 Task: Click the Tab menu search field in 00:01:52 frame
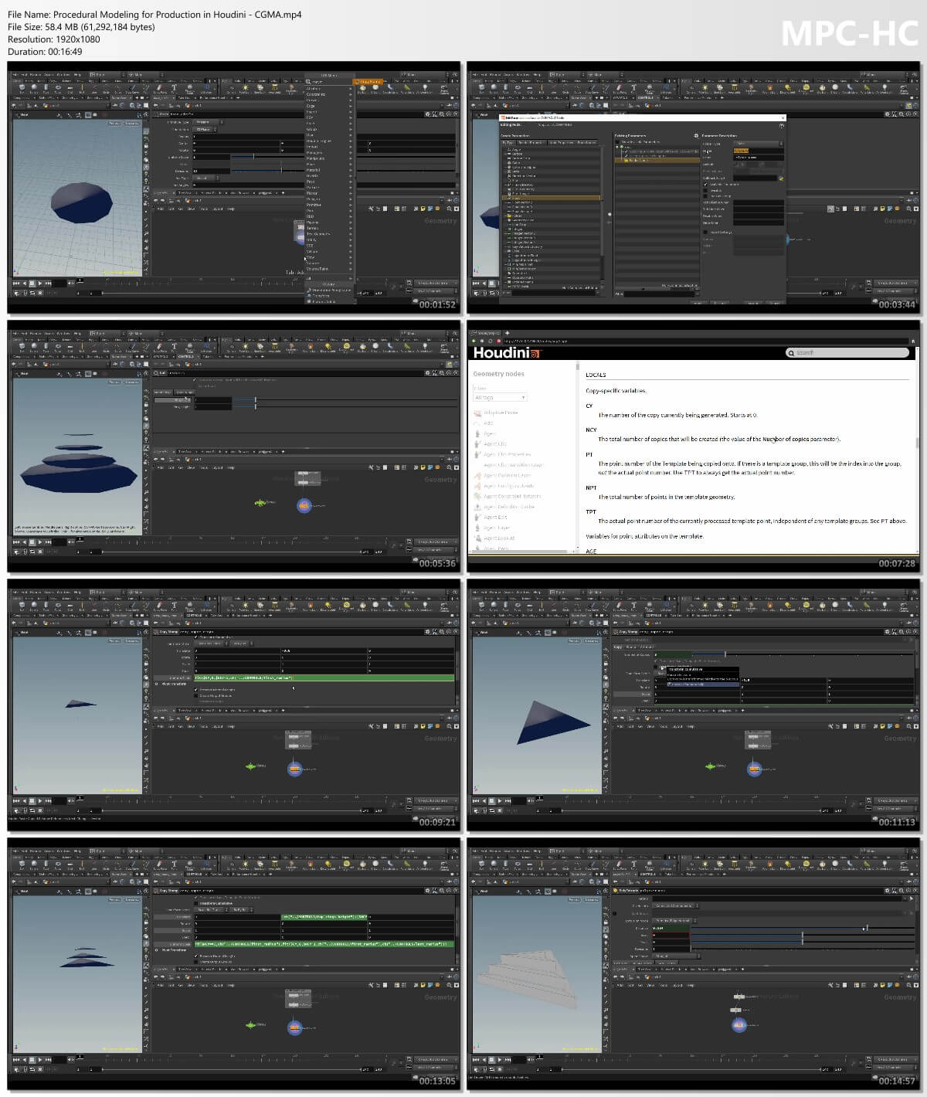point(329,83)
